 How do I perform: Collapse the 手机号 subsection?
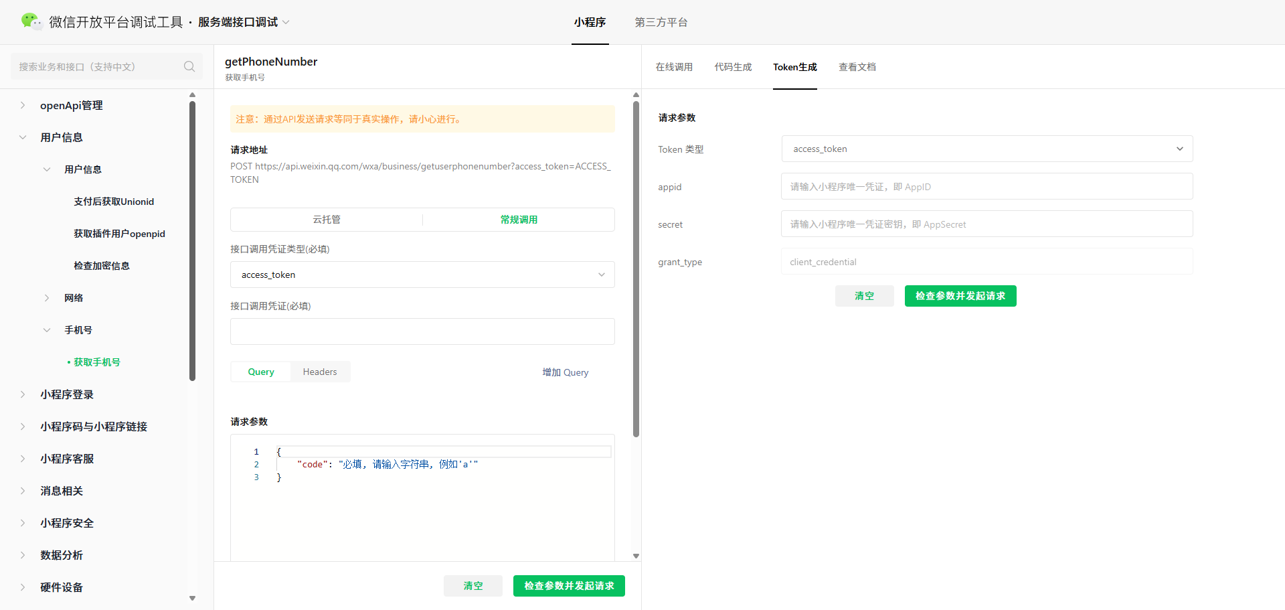47,330
